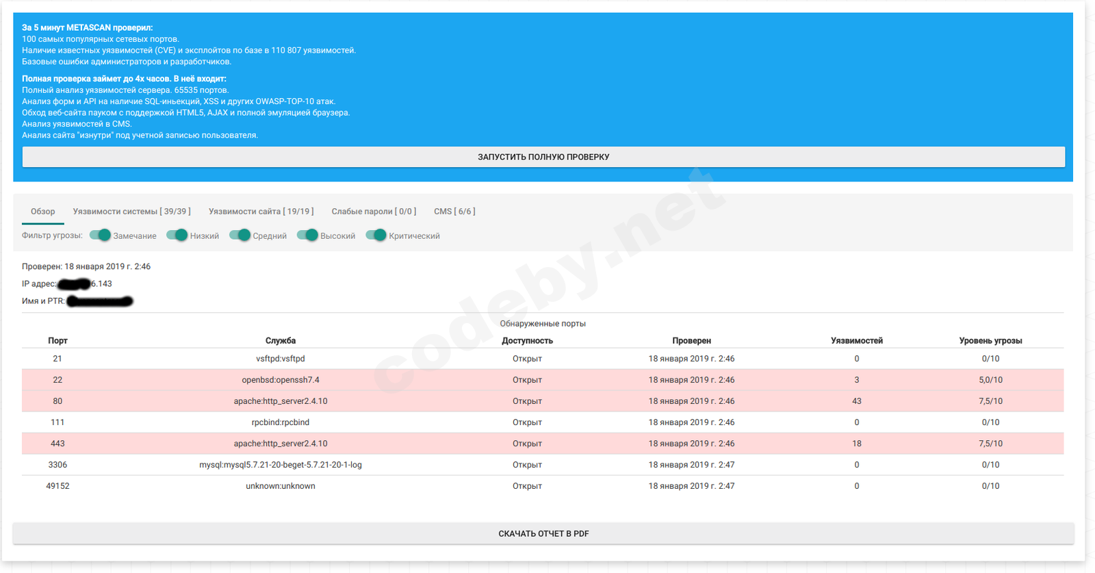Switch to Уязвимости системы tab
Image resolution: width=1095 pixels, height=573 pixels.
tap(132, 212)
